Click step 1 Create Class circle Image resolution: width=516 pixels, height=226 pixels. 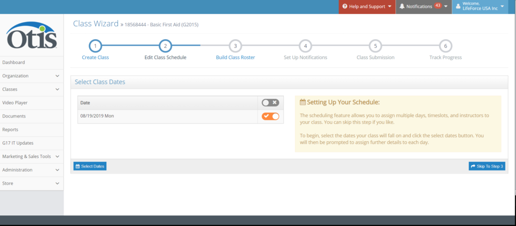tap(95, 46)
